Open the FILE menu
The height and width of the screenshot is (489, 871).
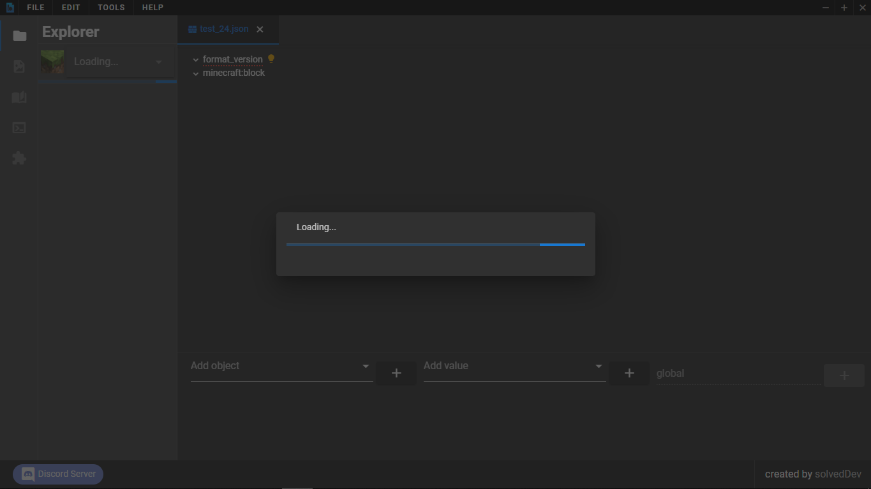(x=36, y=8)
